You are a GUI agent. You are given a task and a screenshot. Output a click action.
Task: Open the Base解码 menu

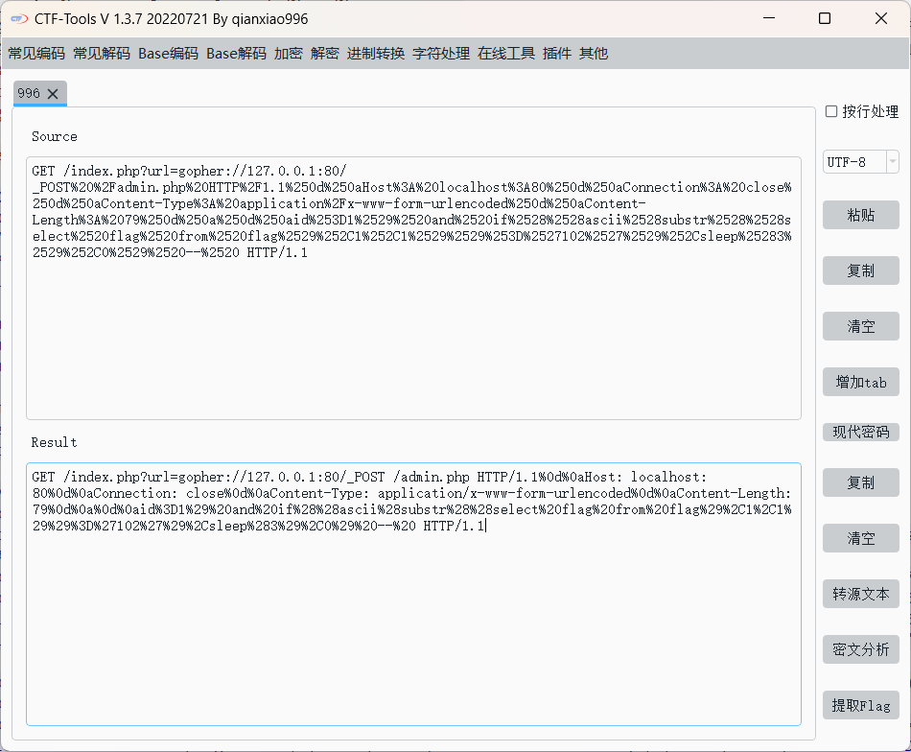coord(236,54)
